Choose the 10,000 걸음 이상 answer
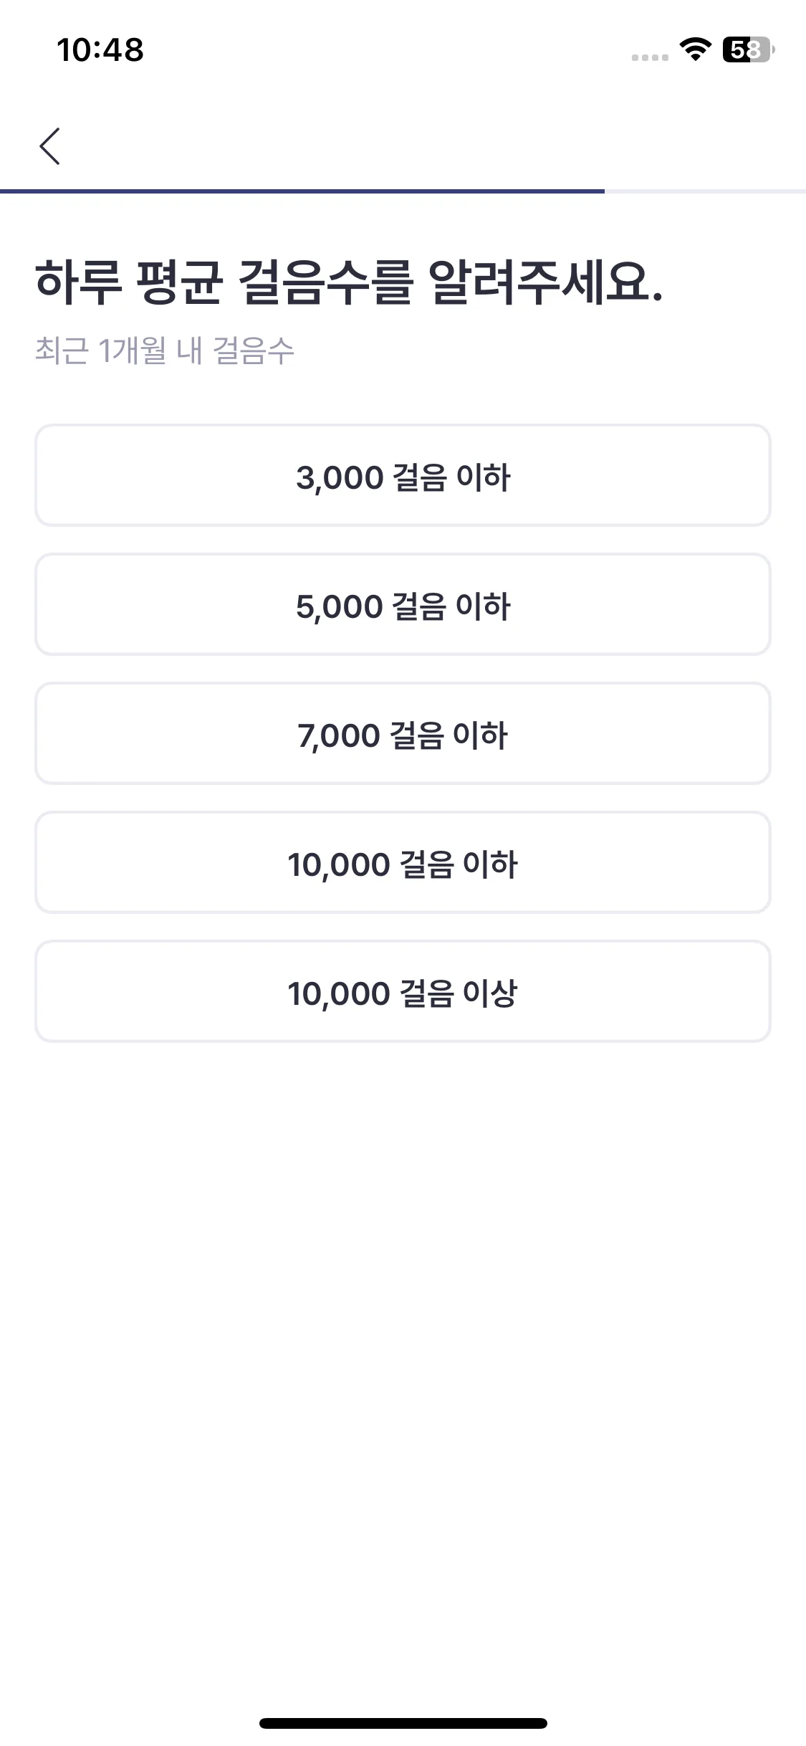The image size is (806, 1746). pos(403,991)
